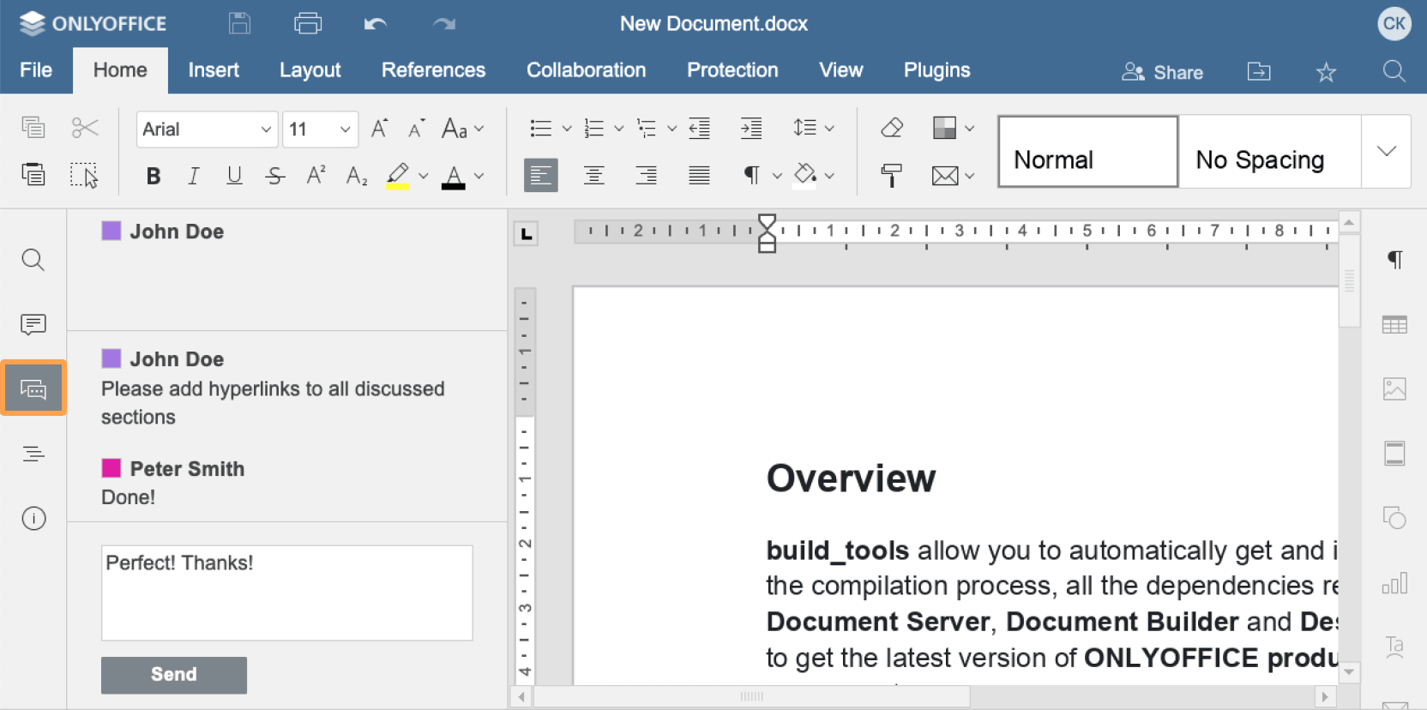Justify the paragraph text
1427x710 pixels.
(x=700, y=175)
